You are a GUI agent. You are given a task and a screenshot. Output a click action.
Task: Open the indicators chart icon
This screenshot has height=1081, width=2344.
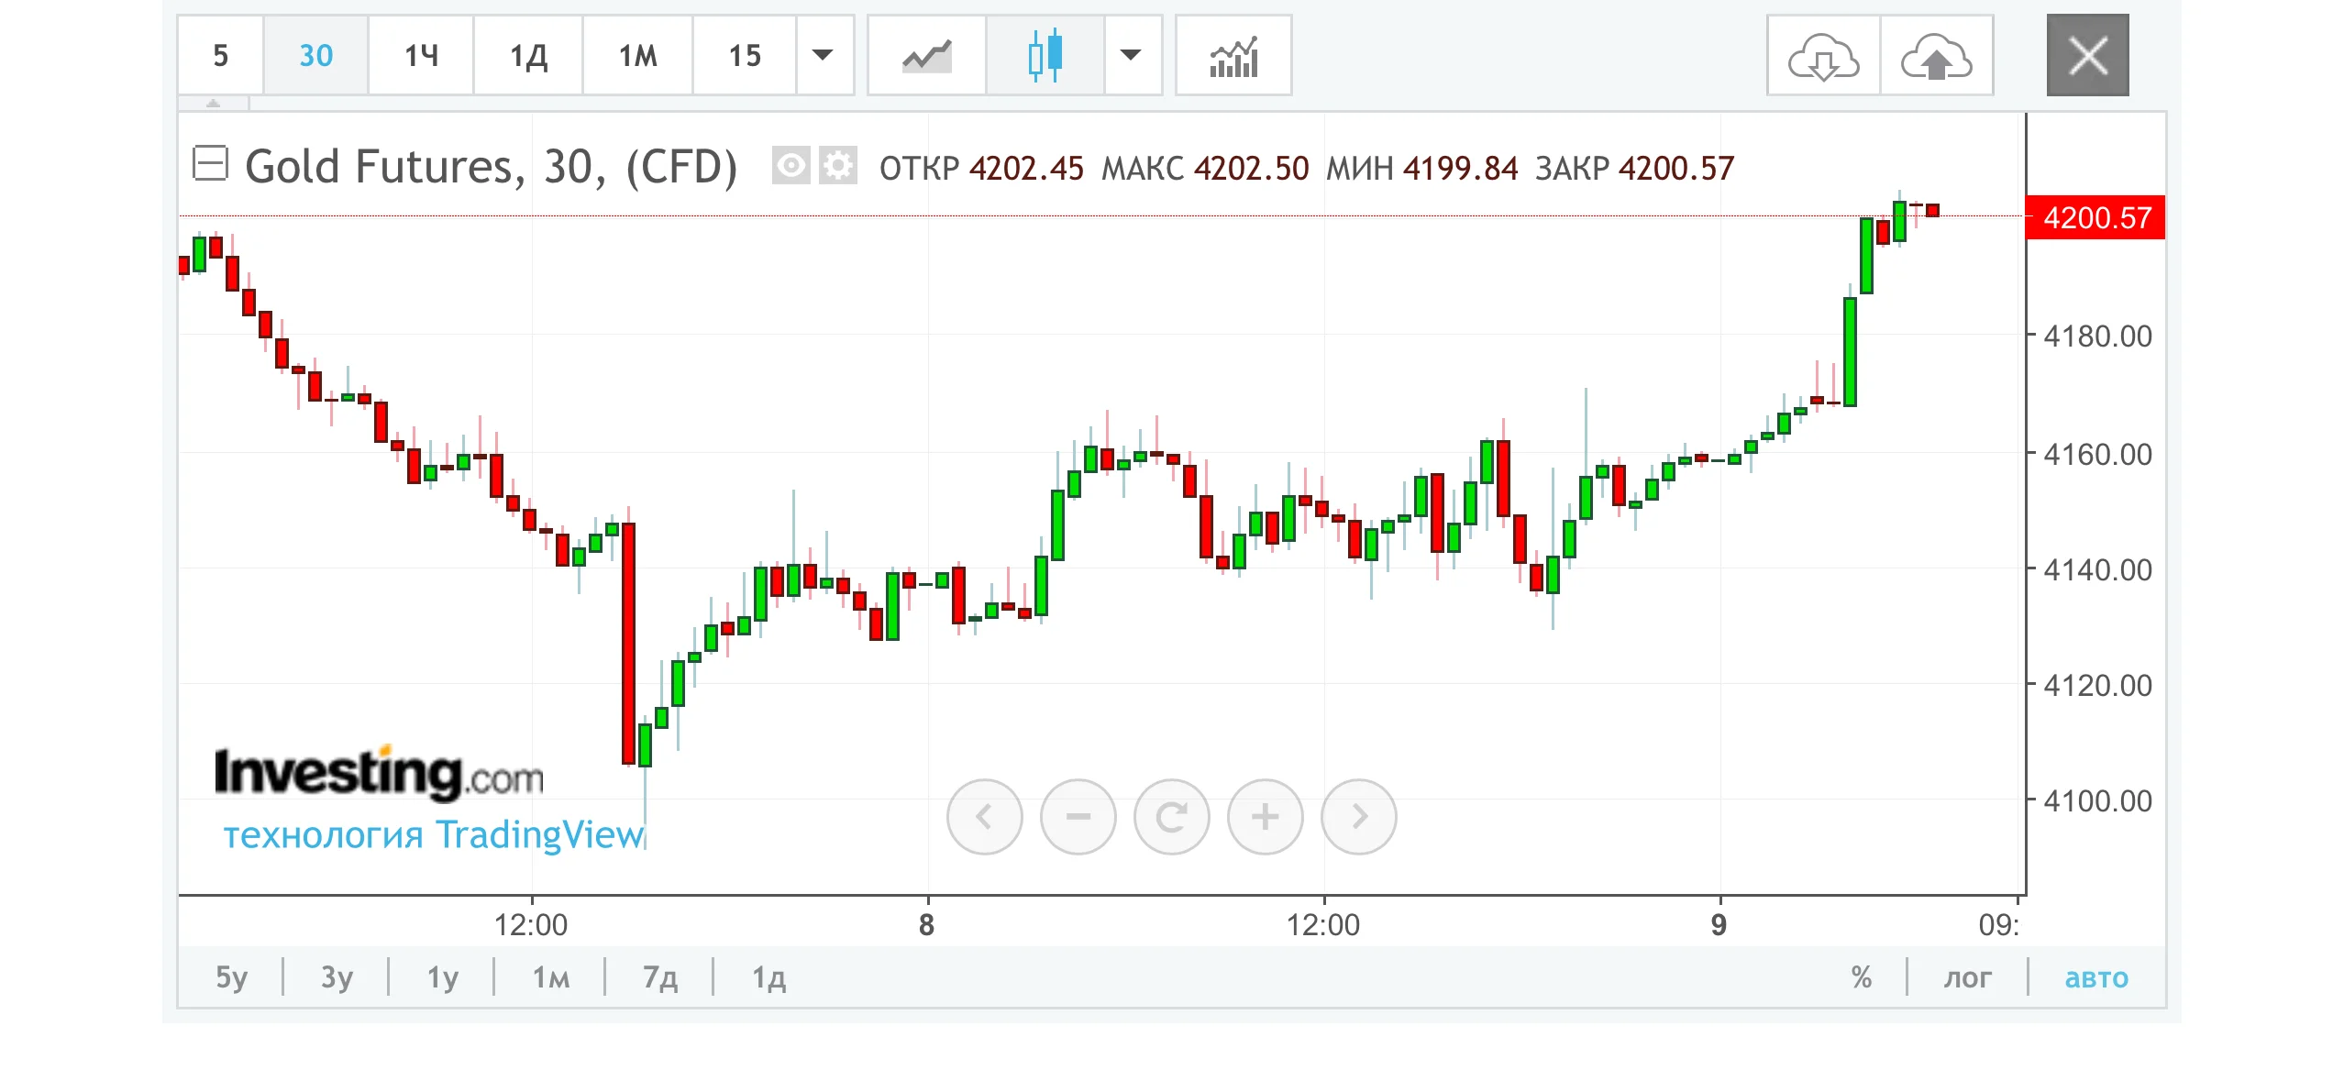pyautogui.click(x=1233, y=56)
